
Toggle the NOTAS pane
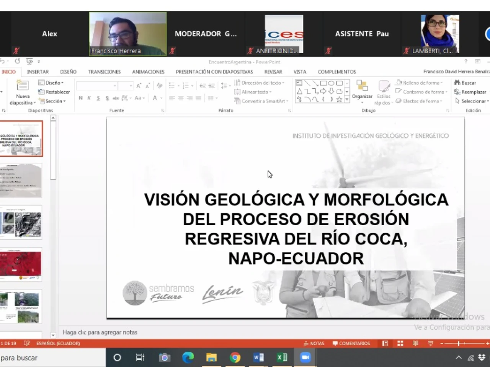(314, 343)
